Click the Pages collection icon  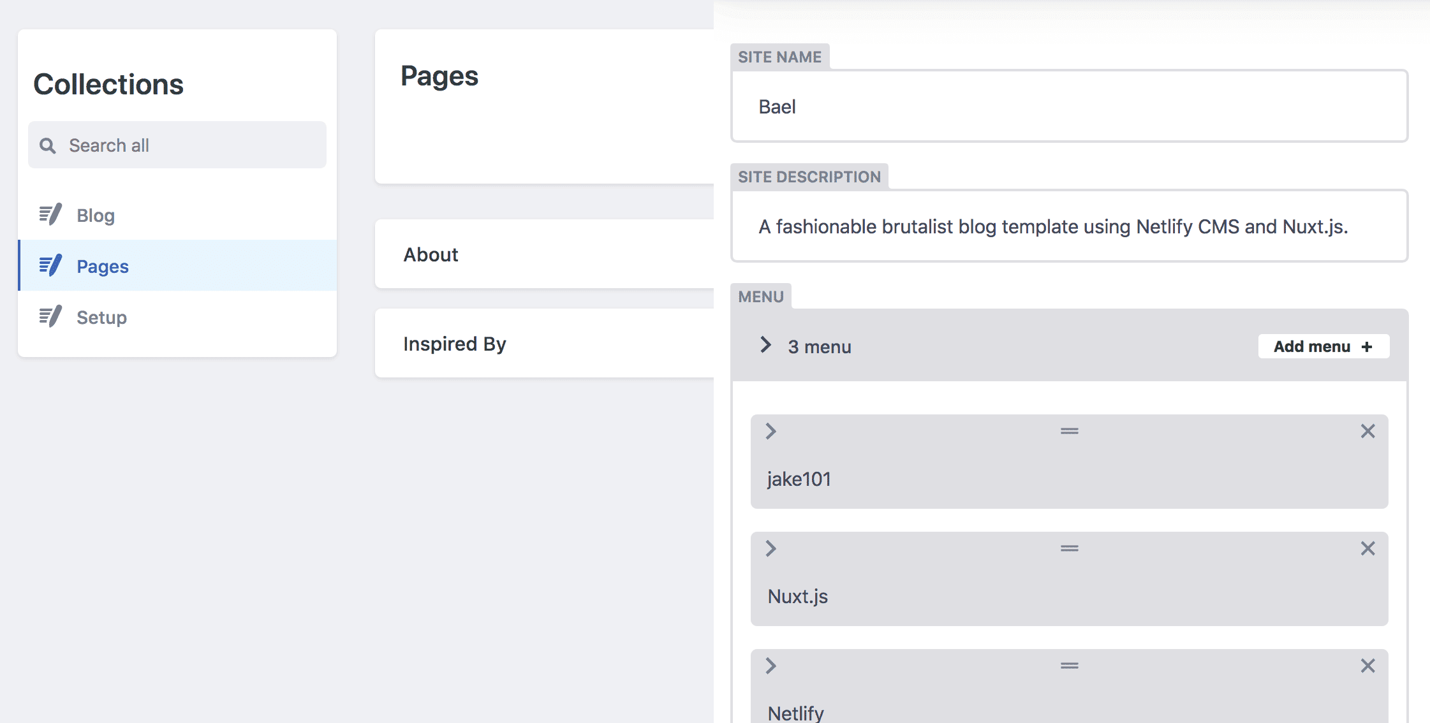[x=50, y=266]
